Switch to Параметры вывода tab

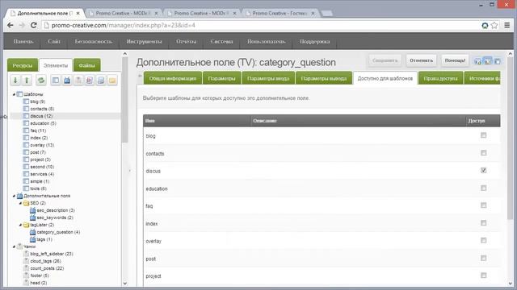click(324, 78)
